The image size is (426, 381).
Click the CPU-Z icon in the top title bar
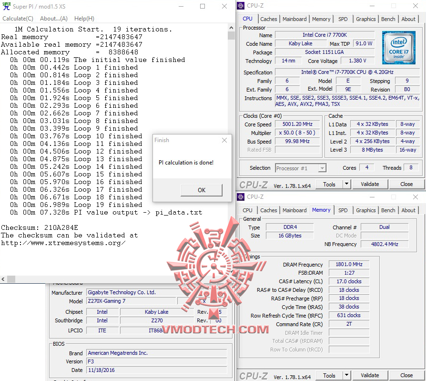pyautogui.click(x=241, y=5)
